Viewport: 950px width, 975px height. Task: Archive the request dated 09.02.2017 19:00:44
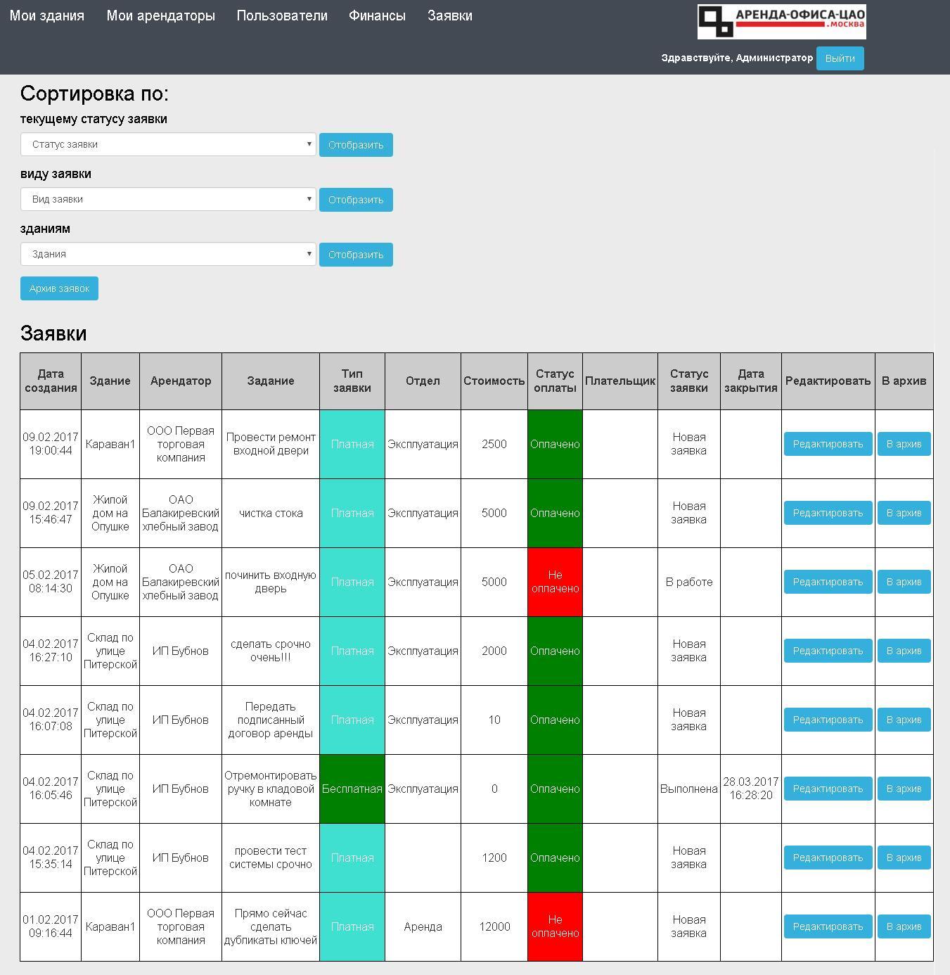coord(904,444)
